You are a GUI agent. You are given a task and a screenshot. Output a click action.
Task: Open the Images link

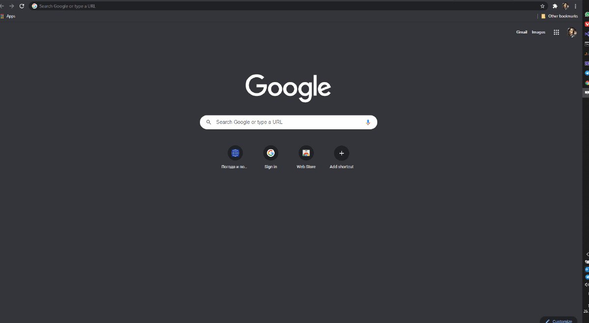click(x=538, y=32)
